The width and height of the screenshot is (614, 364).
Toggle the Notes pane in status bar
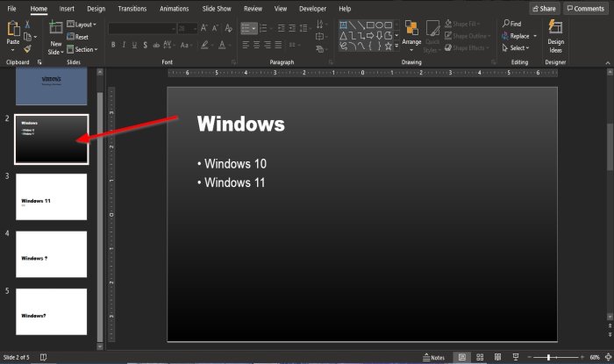[x=434, y=357]
